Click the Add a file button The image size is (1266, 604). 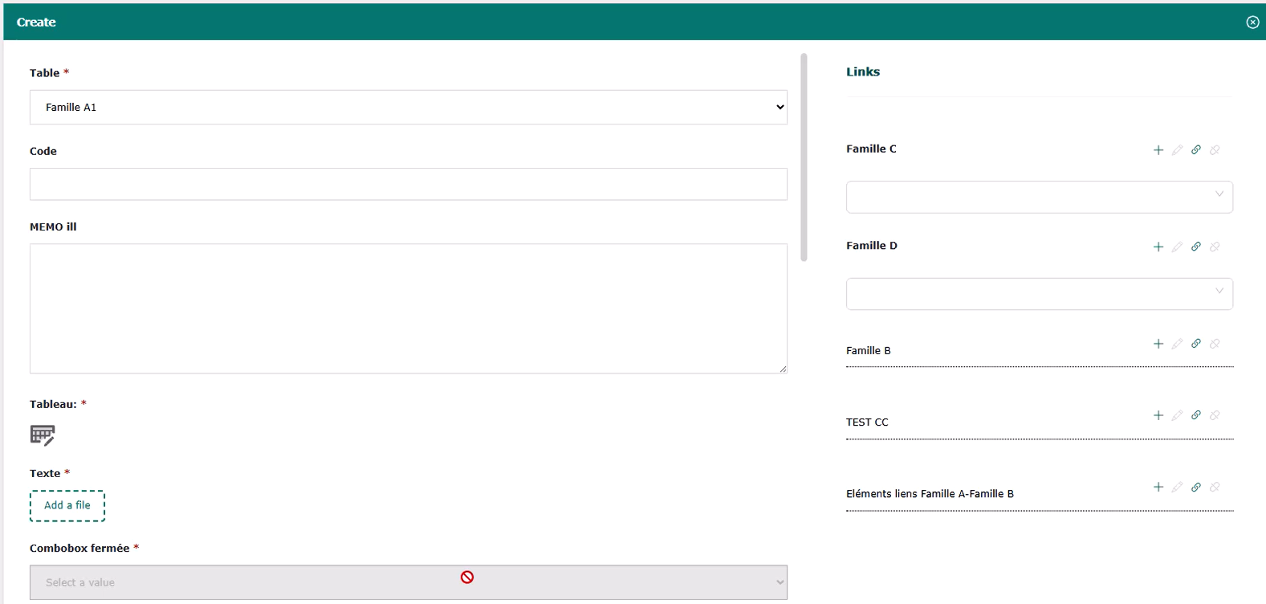67,506
